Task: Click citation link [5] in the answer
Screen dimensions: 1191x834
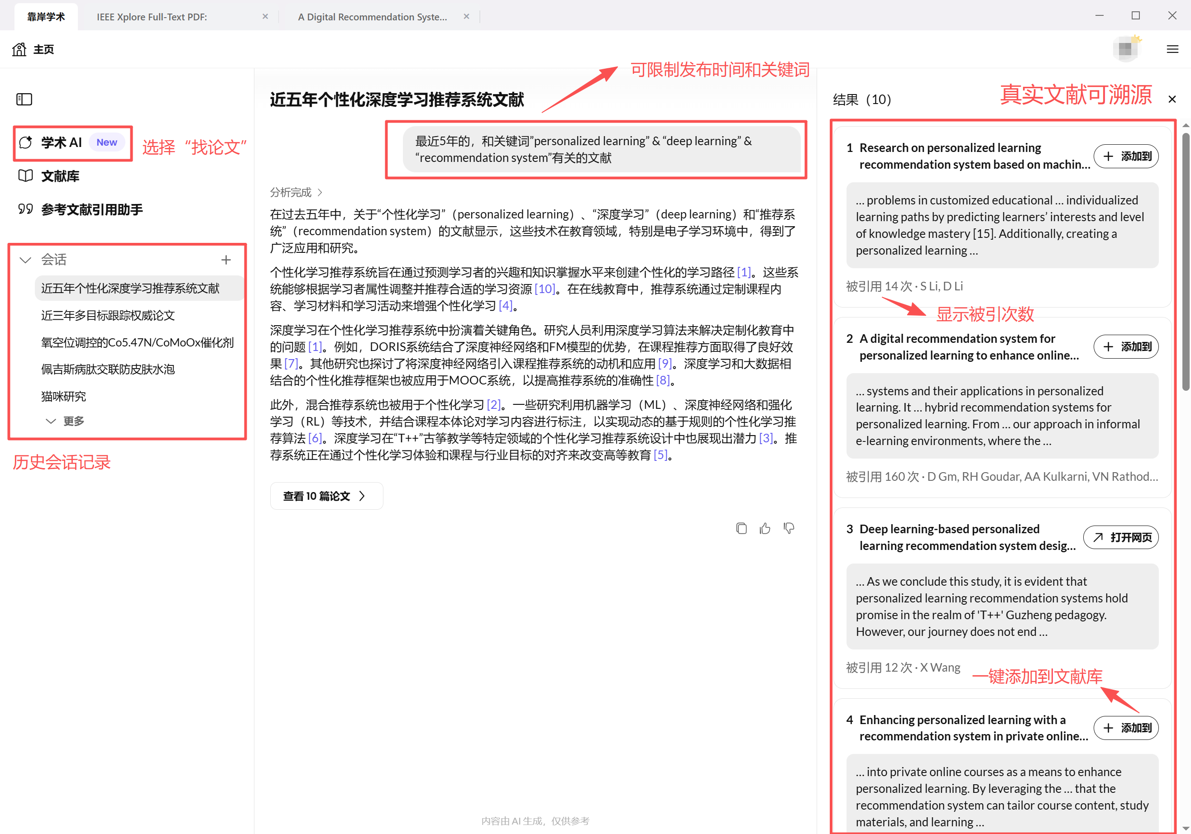Action: [x=660, y=455]
